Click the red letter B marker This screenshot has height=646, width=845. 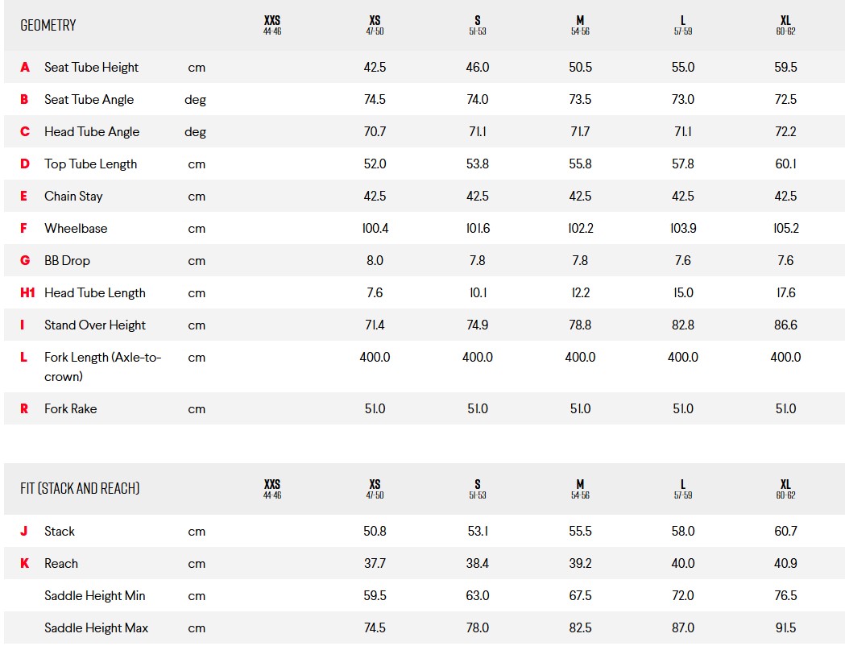tap(24, 100)
